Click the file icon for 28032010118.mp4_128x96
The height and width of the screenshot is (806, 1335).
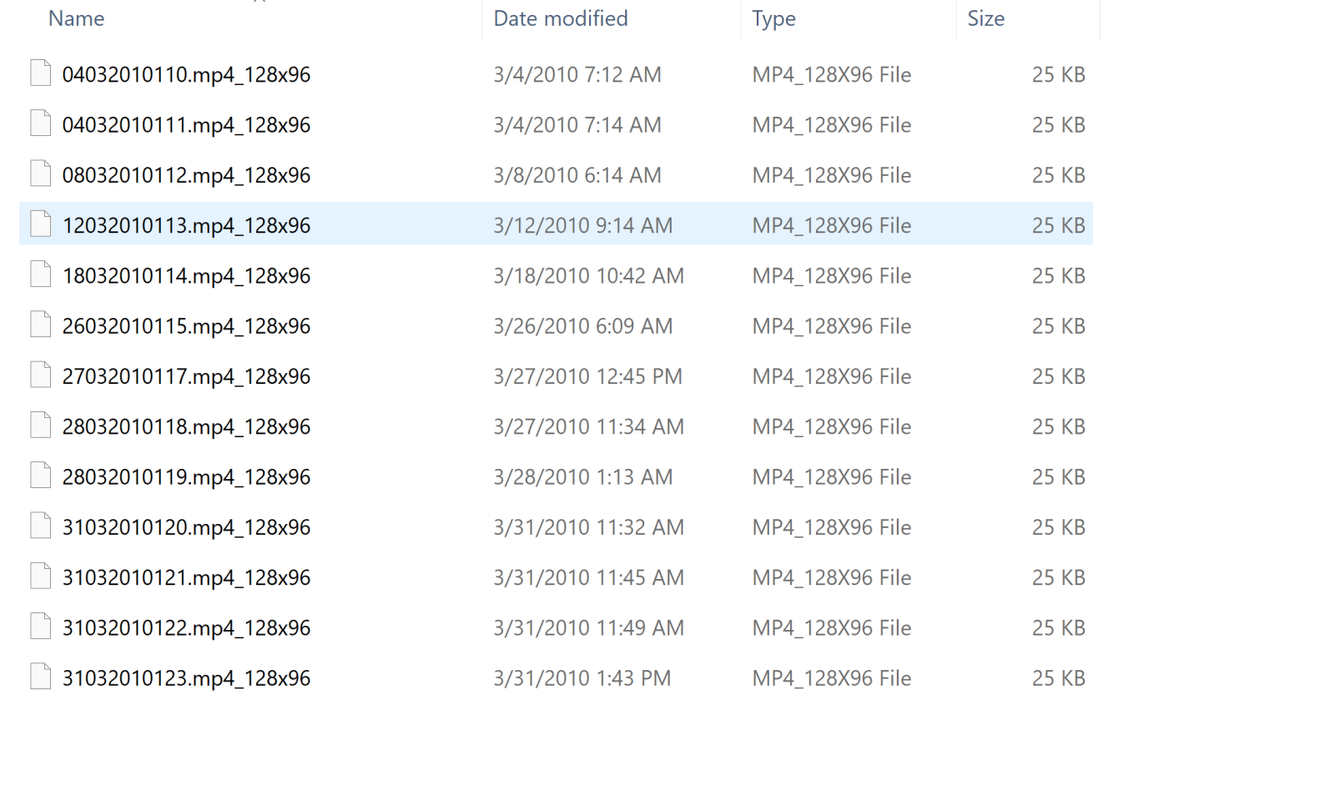pyautogui.click(x=40, y=426)
